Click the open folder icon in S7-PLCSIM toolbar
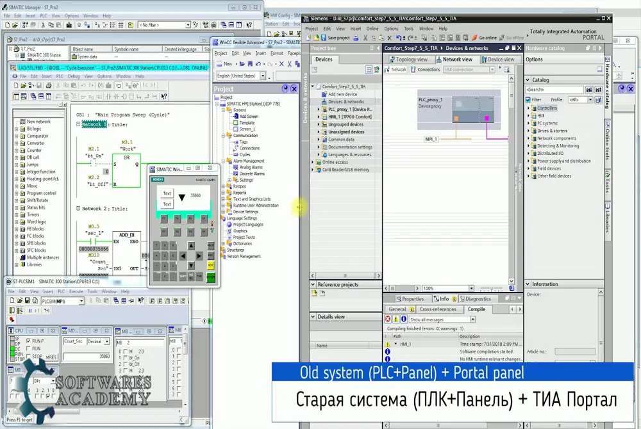The width and height of the screenshot is (641, 429). pyautogui.click(x=20, y=301)
